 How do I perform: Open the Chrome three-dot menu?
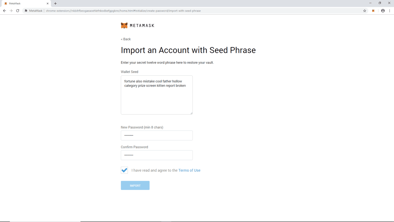pos(390,11)
